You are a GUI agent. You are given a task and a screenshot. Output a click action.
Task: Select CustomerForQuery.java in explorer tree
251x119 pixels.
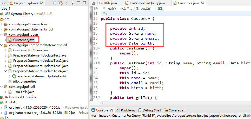point(31,50)
